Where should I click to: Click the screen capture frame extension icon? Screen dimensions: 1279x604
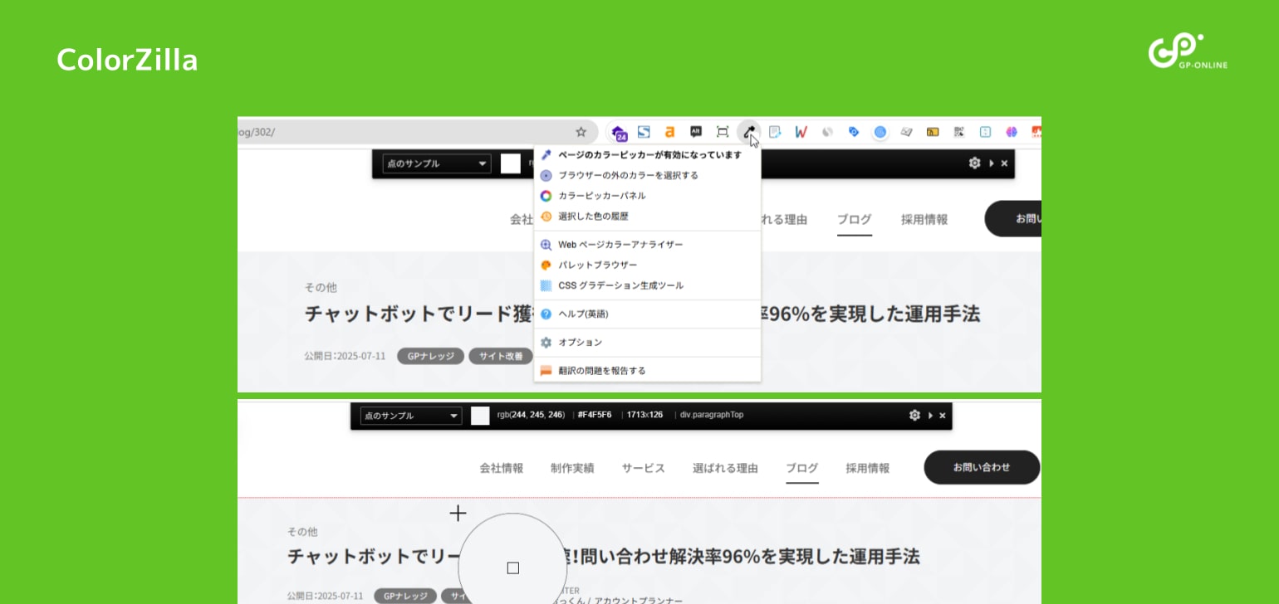coord(723,132)
